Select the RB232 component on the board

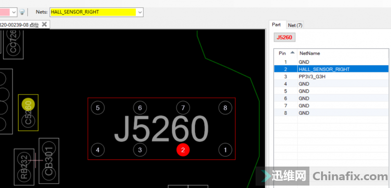tap(24, 167)
